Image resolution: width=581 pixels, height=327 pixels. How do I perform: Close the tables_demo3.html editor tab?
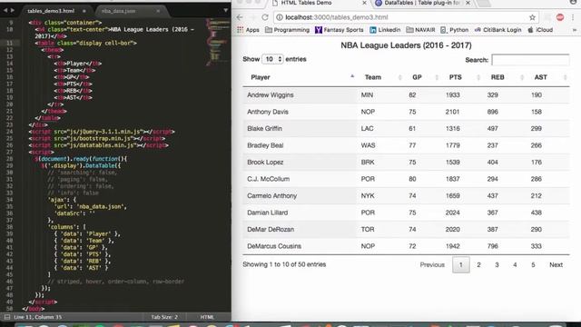84,11
